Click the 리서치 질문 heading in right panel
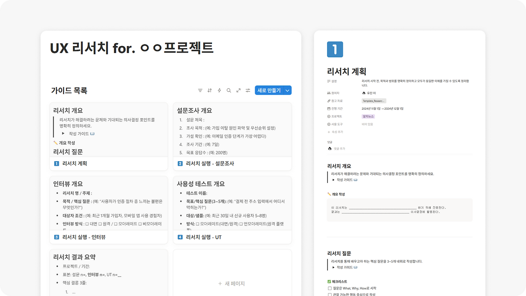The width and height of the screenshot is (526, 296). (x=339, y=254)
